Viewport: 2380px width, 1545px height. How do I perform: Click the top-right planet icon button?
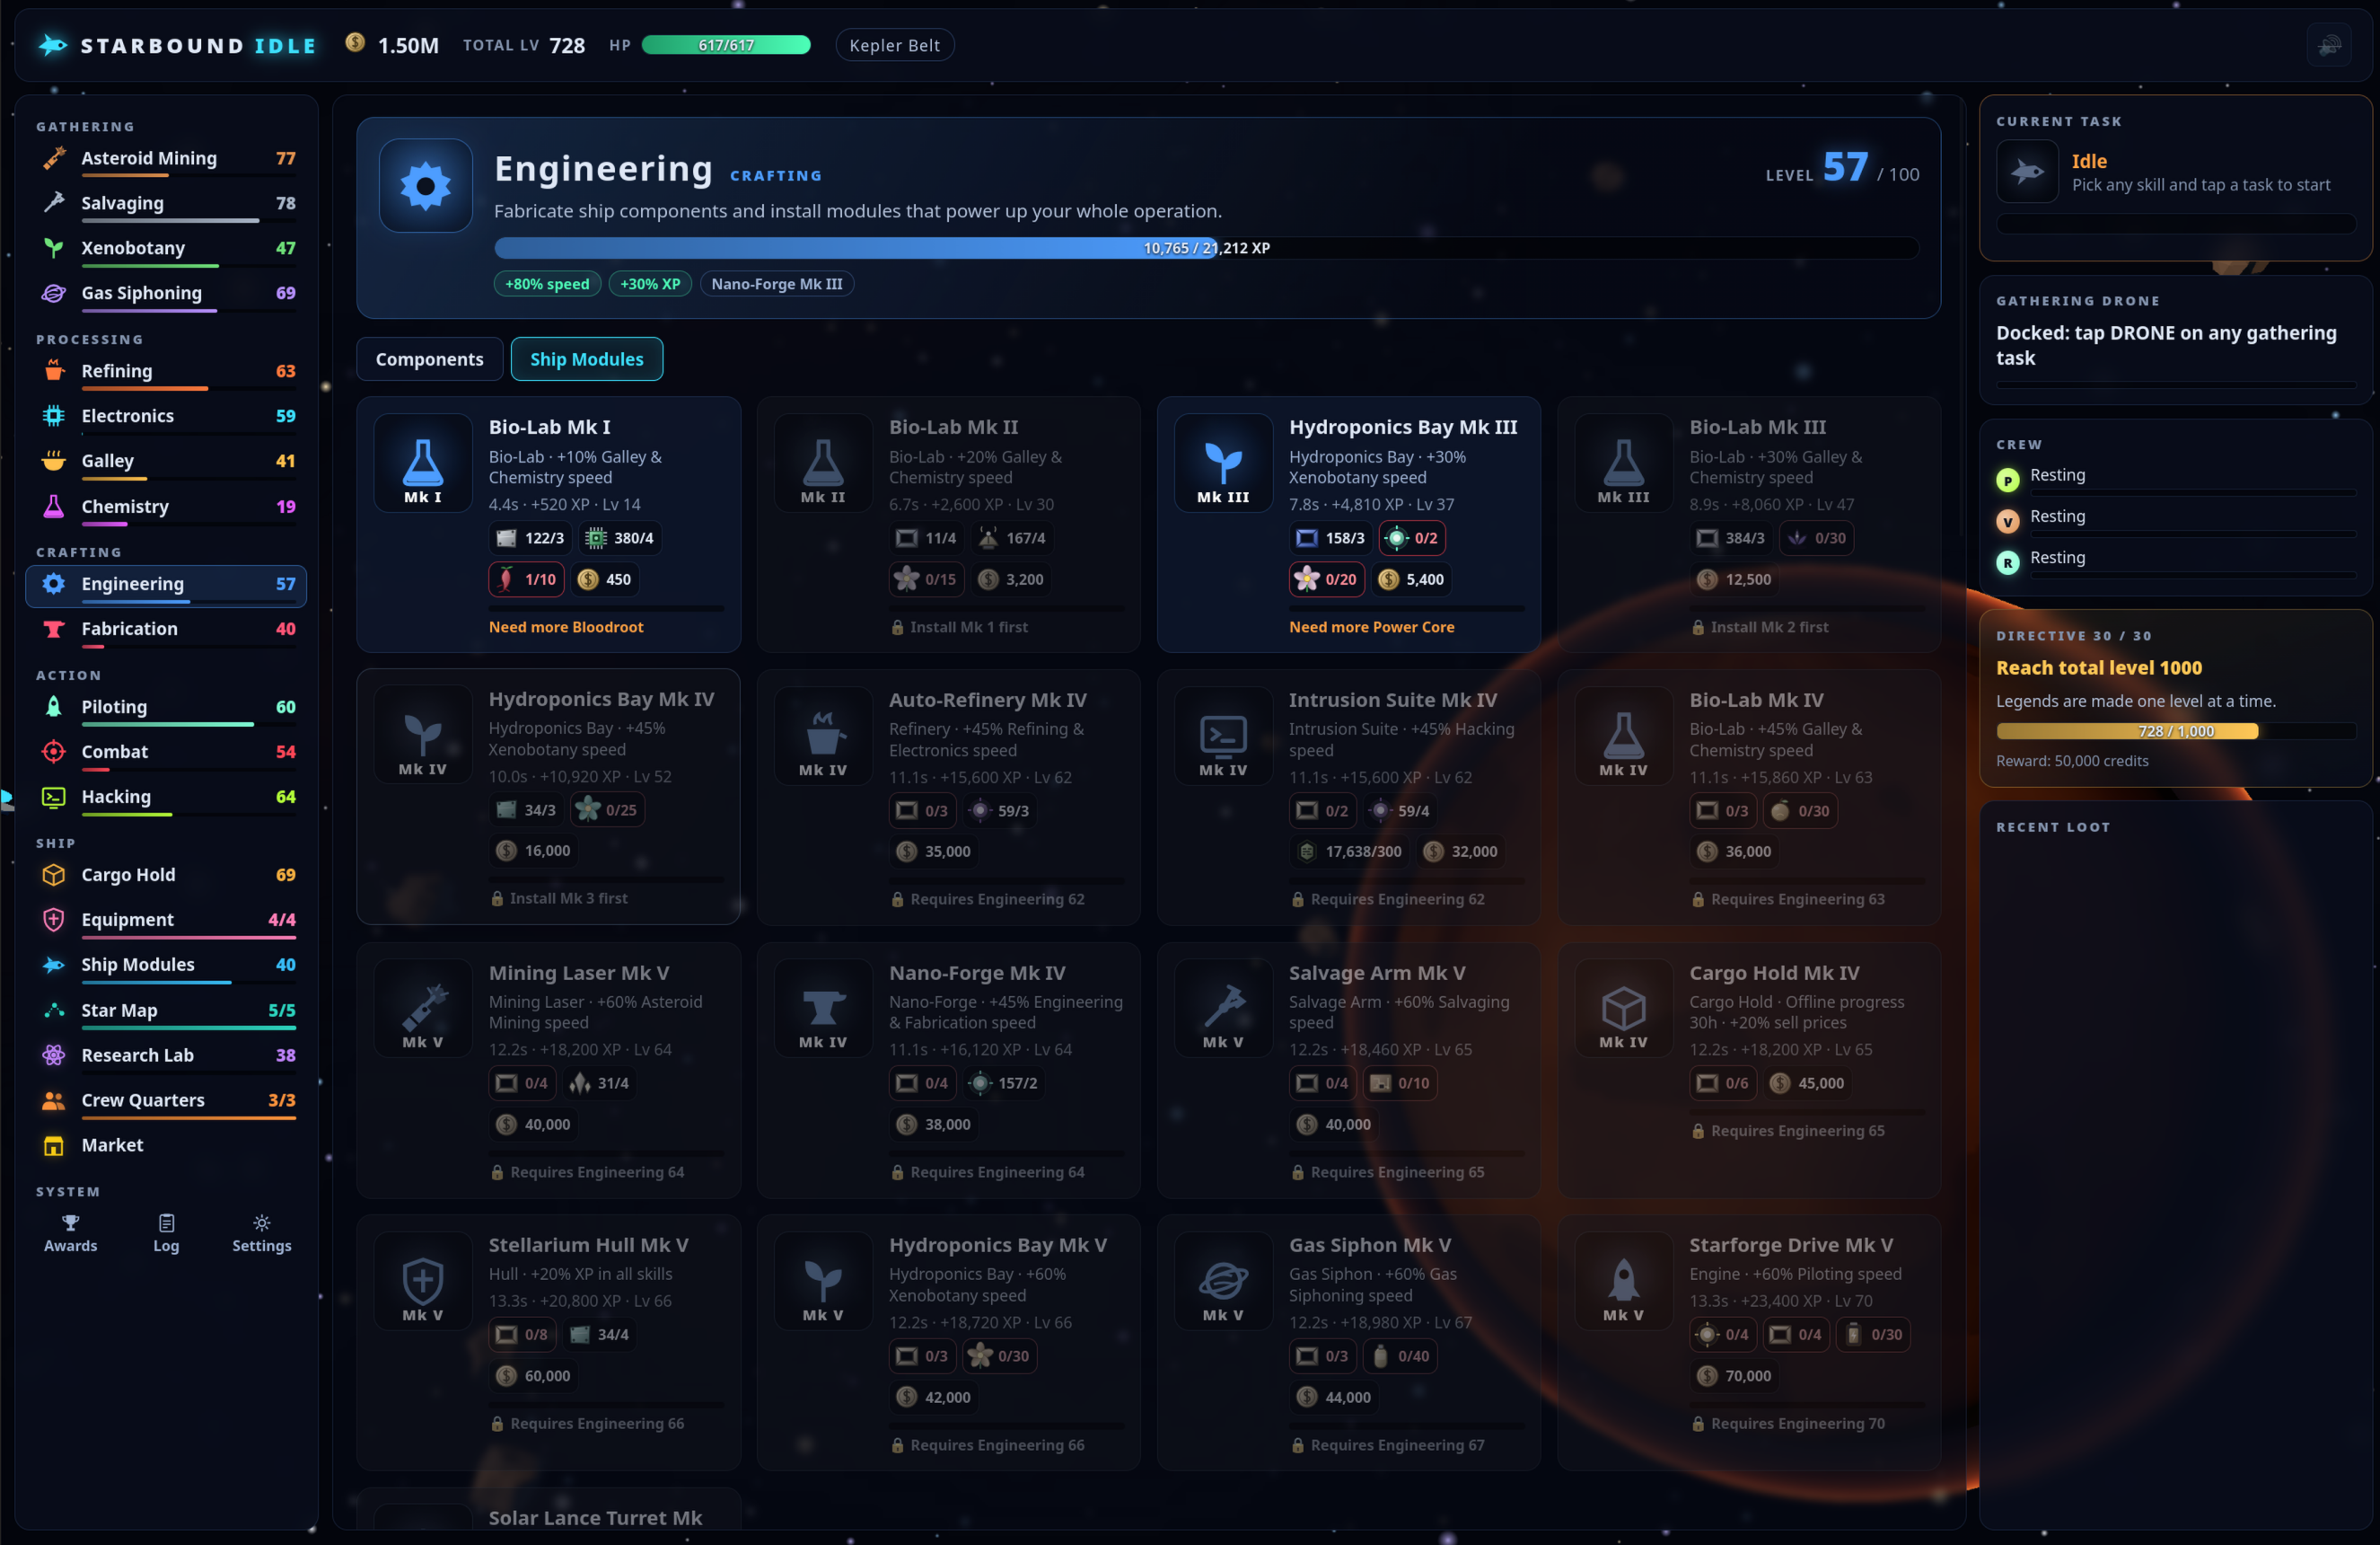point(2330,46)
